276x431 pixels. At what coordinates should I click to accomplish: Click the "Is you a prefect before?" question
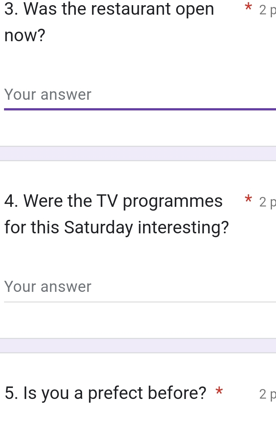point(106,393)
